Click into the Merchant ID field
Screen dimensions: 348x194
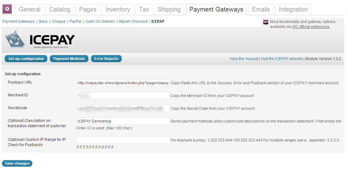pyautogui.click(x=123, y=95)
